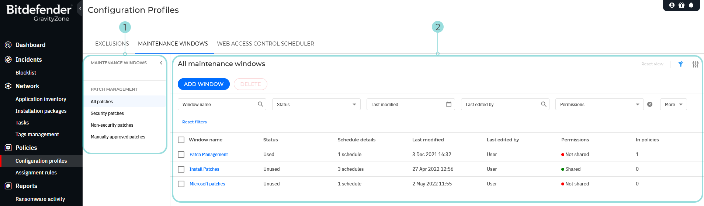Click the Last edited by search field

tap(505, 104)
